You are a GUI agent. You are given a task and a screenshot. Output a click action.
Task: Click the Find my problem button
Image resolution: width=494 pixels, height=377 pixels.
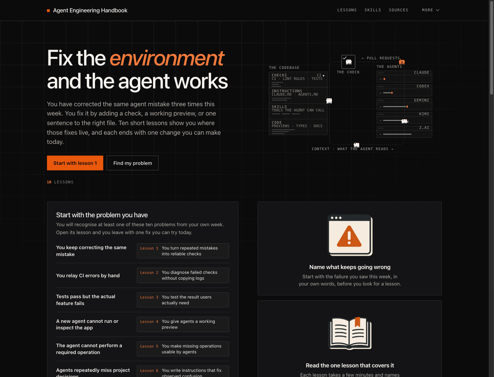point(133,163)
